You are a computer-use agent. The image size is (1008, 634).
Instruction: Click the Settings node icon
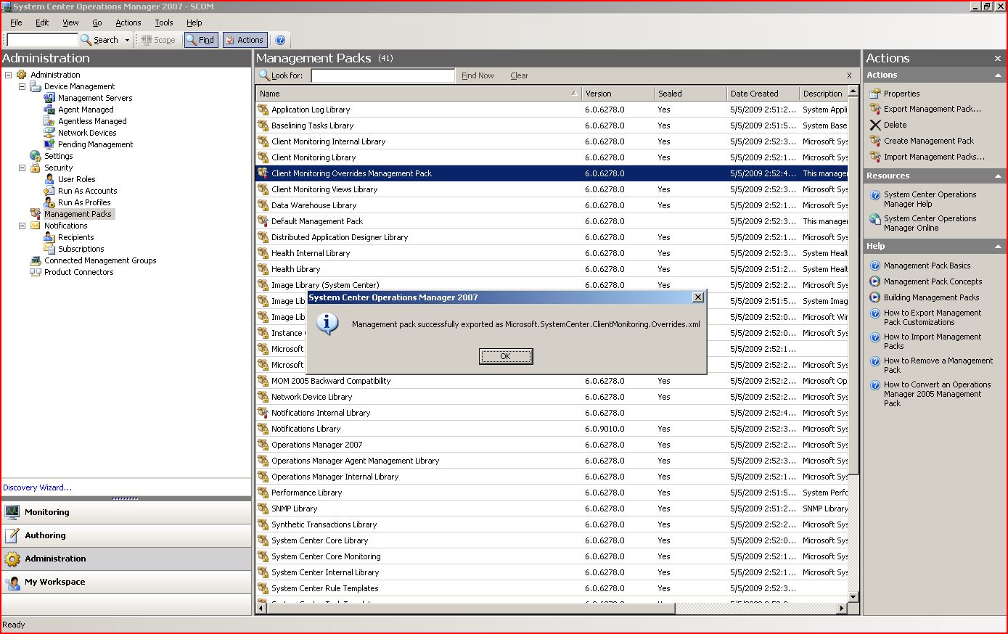pyautogui.click(x=36, y=156)
